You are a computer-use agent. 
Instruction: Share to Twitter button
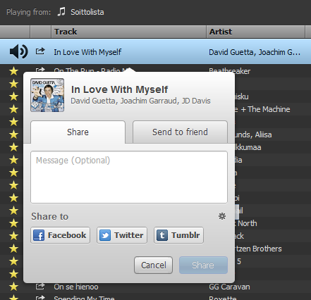pos(122,235)
